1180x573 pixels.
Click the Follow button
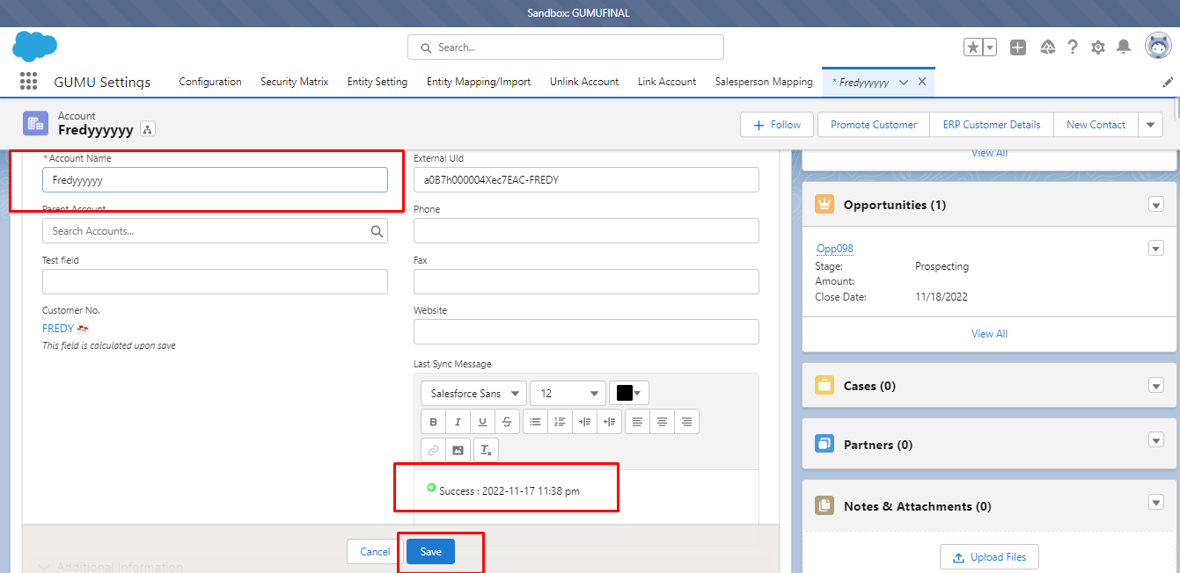779,125
